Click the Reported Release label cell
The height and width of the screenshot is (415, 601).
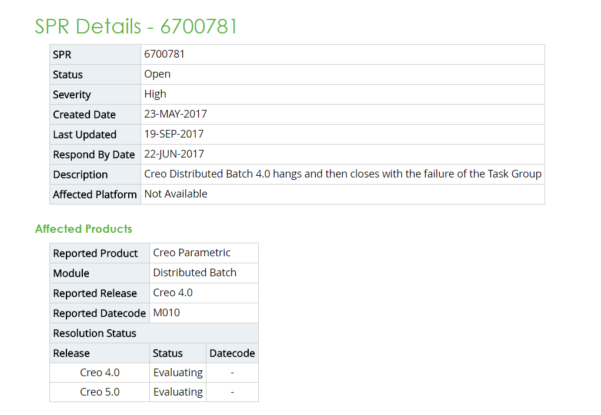[x=95, y=293]
